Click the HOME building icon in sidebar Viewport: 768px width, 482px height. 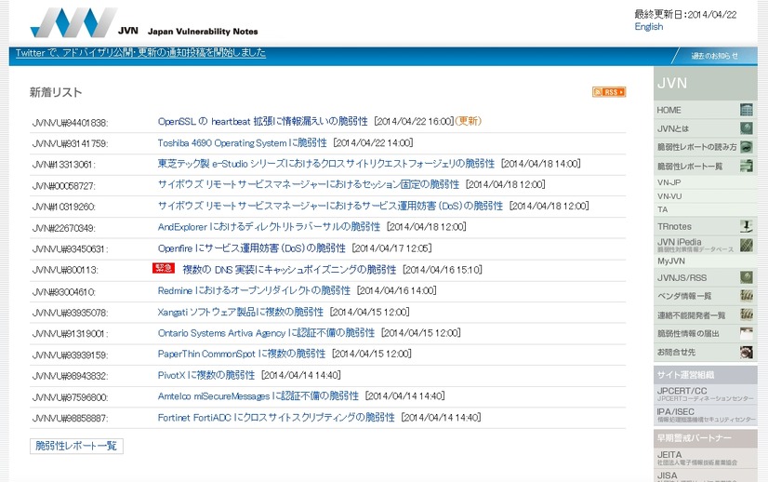(x=746, y=110)
